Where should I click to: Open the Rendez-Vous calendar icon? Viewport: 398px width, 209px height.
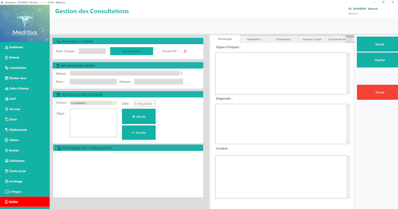[x=6, y=78]
